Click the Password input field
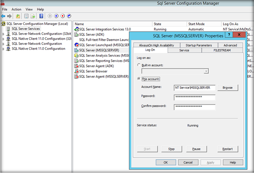Viewport: 254px width, 173px height. coord(195,97)
